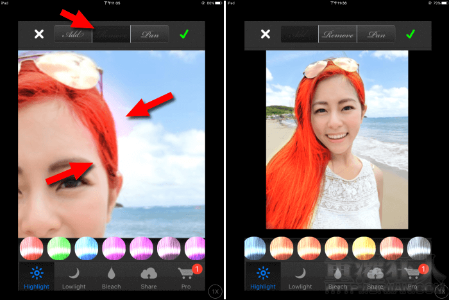This screenshot has height=300, width=449.
Task: Enable Add mode on left screen
Action: (x=72, y=34)
